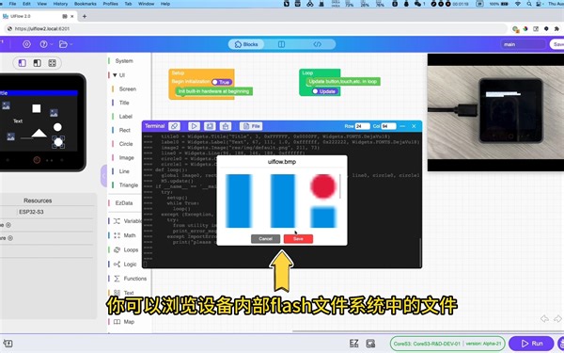Click the CoreS3 device status badge
564x353 pixels.
pyautogui.click(x=447, y=344)
